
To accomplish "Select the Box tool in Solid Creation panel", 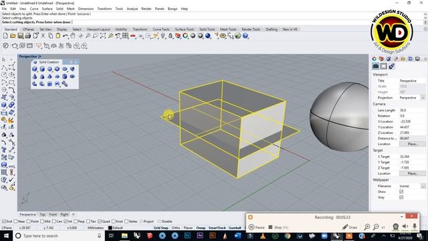I will 35,69.
